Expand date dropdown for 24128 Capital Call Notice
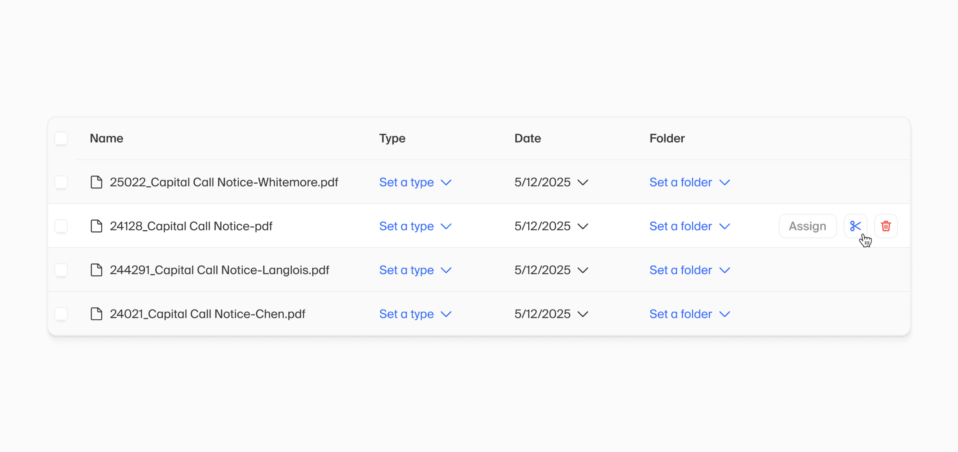 pos(551,226)
